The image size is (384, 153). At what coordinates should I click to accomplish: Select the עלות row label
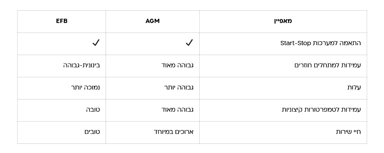click(354, 88)
